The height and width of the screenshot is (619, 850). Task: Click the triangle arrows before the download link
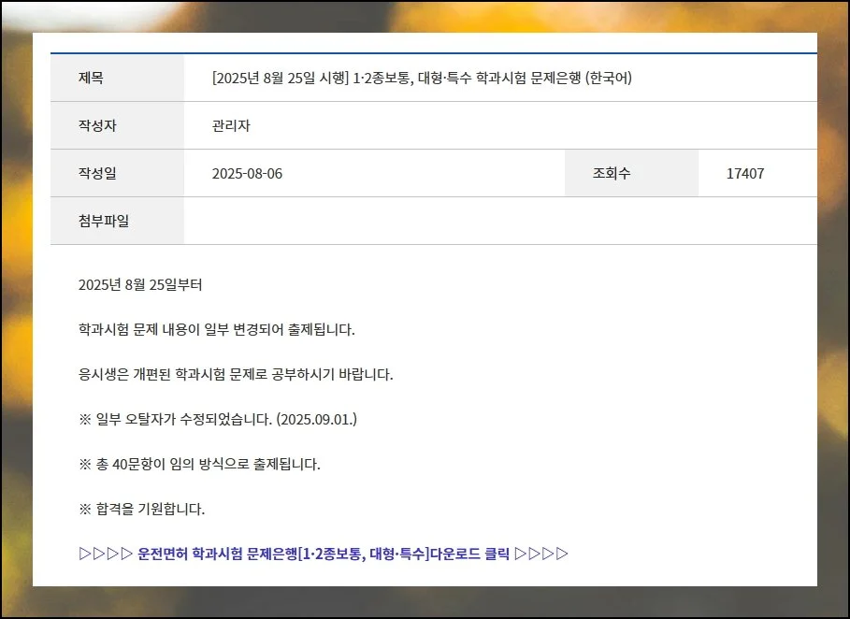[106, 554]
